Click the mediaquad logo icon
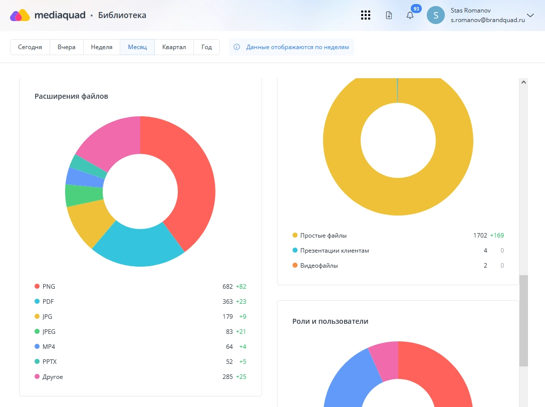 [x=20, y=15]
